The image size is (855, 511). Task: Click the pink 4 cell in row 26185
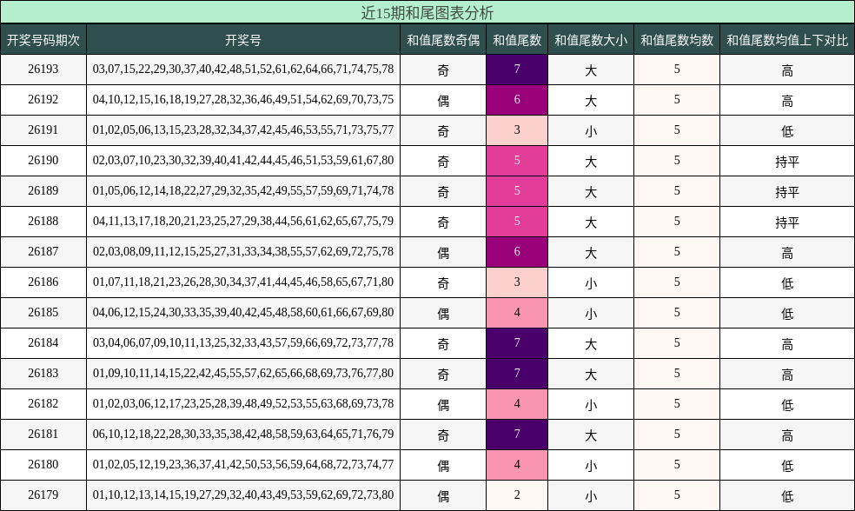[x=517, y=313]
